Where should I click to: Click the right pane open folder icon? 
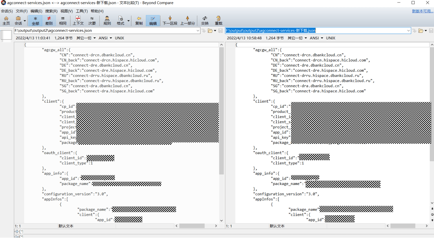(x=421, y=30)
